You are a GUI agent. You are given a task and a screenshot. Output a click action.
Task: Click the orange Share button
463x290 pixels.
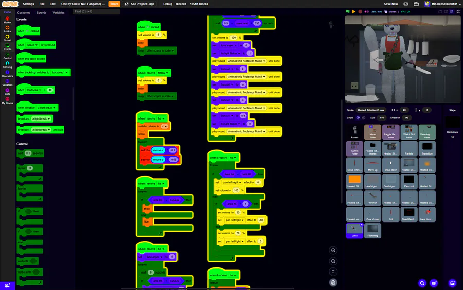114,4
